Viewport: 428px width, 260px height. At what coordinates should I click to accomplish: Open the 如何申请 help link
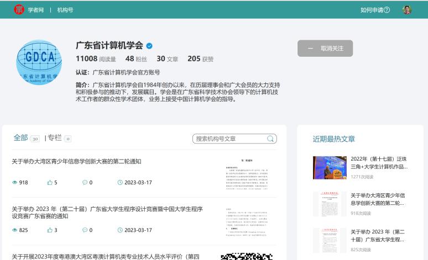(x=375, y=10)
